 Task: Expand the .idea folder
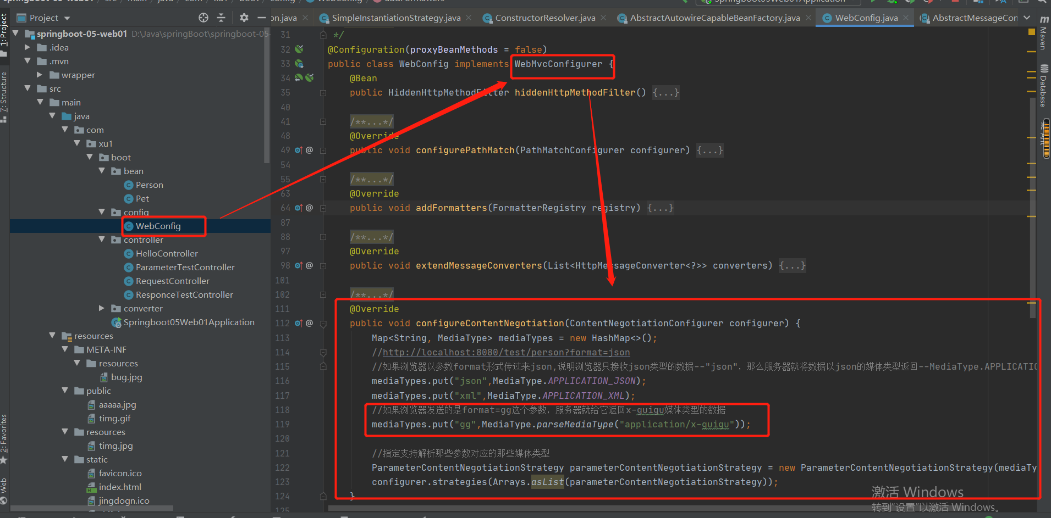[27, 47]
